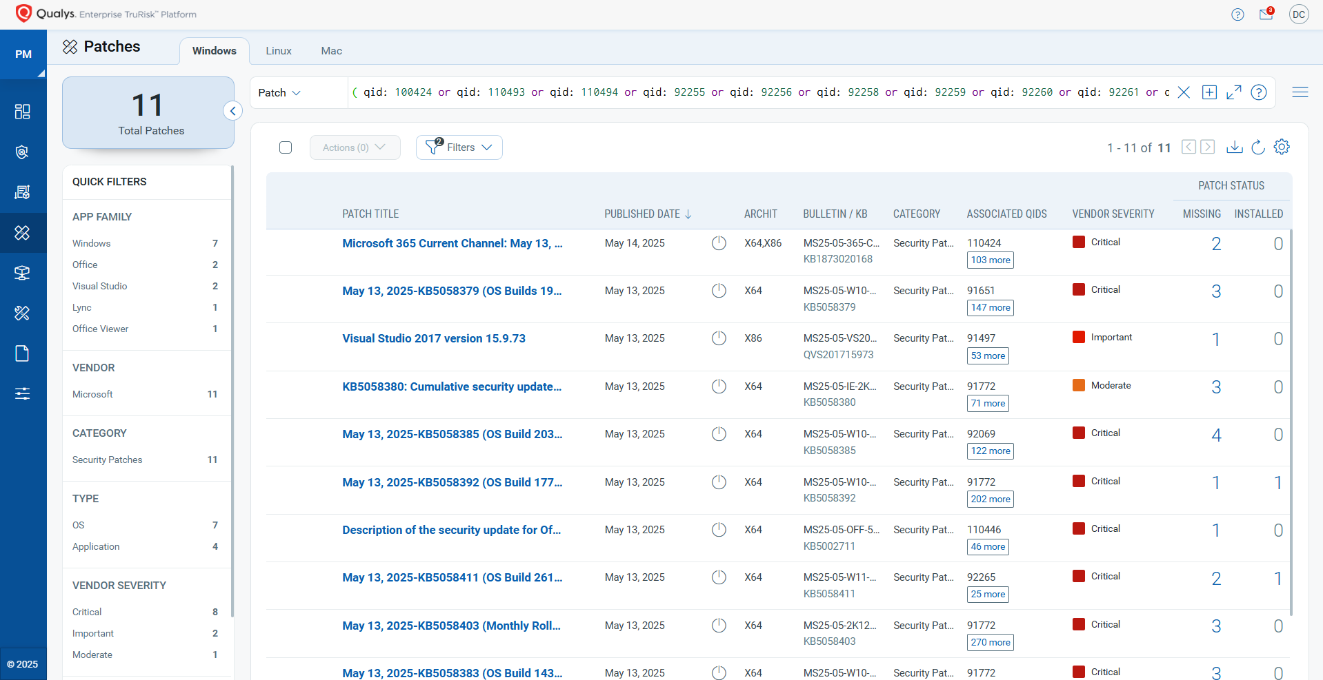Expand 103 more associated QIDs
The height and width of the screenshot is (680, 1323).
coord(991,260)
